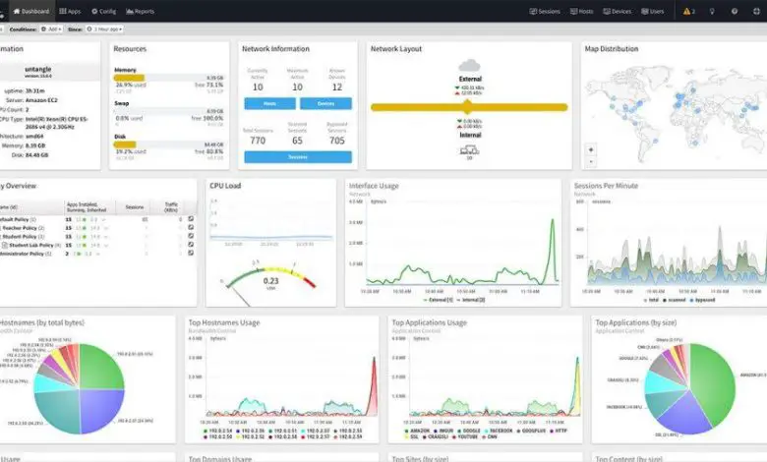767x462 pixels.
Task: Select the Teacher Policy row
Action: (97, 228)
